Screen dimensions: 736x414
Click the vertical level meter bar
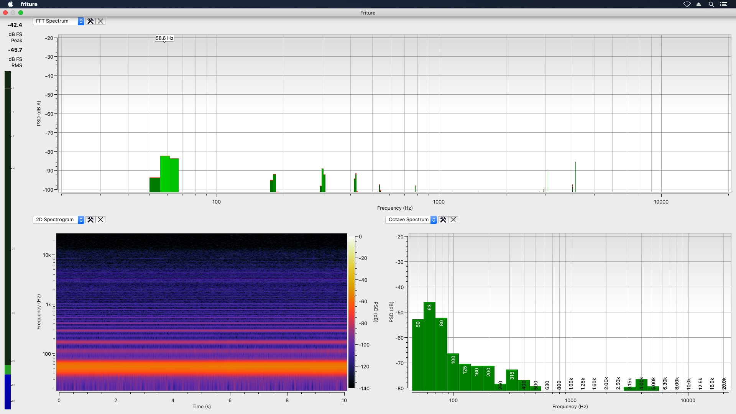click(x=8, y=240)
